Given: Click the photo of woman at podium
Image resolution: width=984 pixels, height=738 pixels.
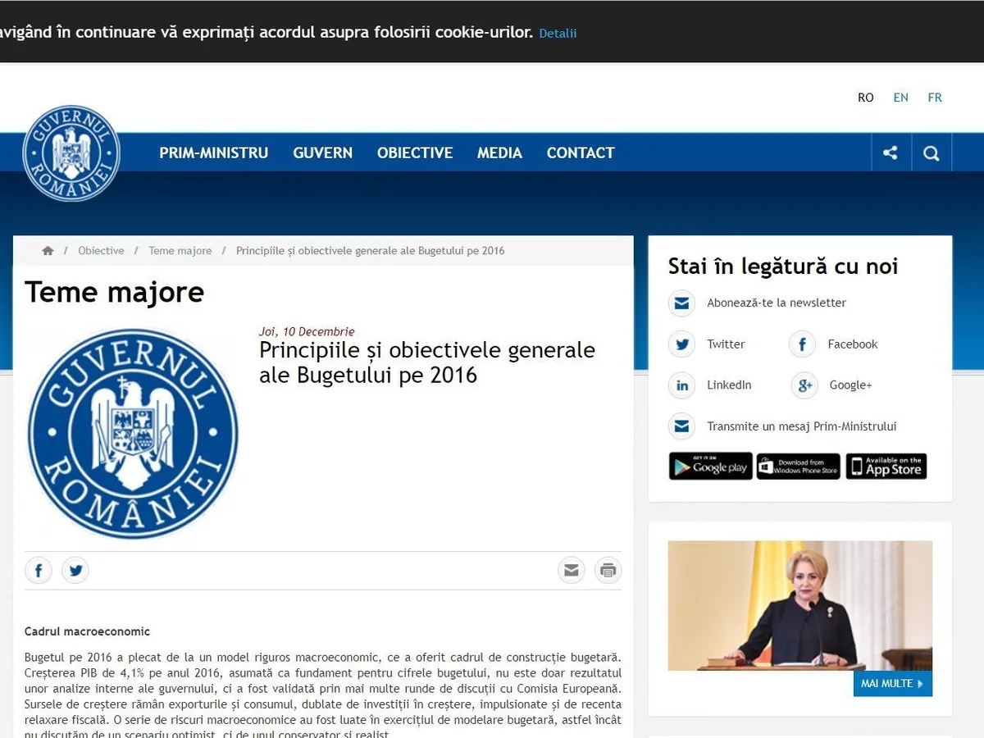Looking at the screenshot, I should [x=799, y=605].
